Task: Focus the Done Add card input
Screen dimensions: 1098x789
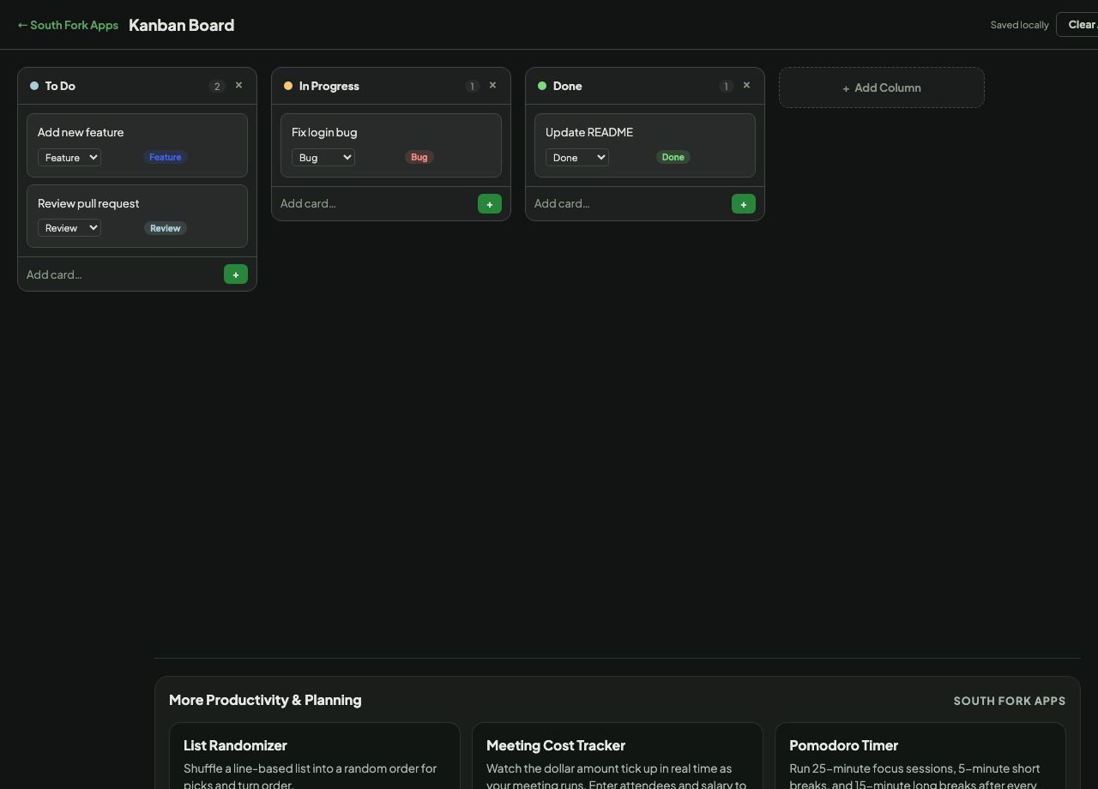Action: [630, 203]
